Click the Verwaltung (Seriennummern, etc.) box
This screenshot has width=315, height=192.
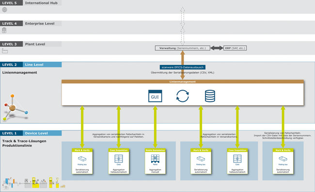182,48
